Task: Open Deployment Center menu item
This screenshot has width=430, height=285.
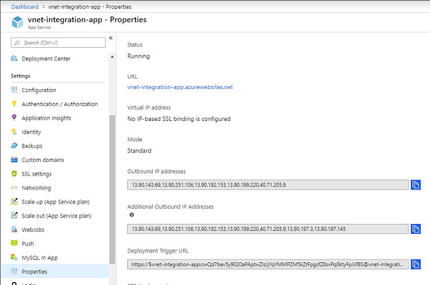Action: [x=46, y=59]
